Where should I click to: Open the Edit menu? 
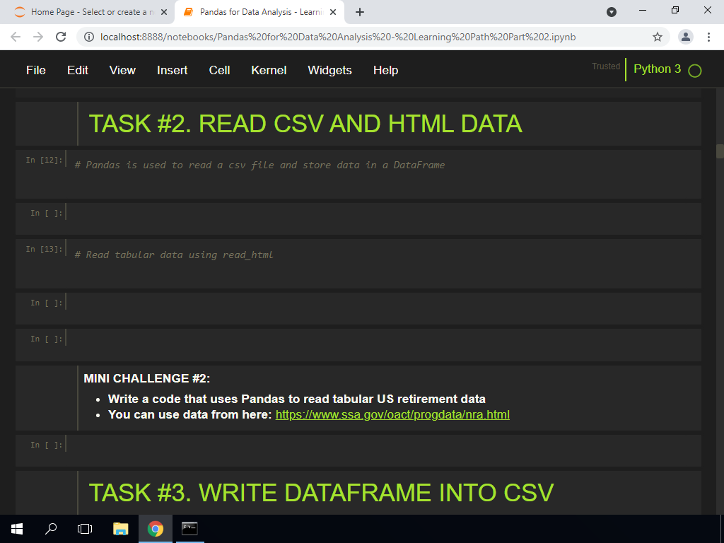pyautogui.click(x=78, y=70)
